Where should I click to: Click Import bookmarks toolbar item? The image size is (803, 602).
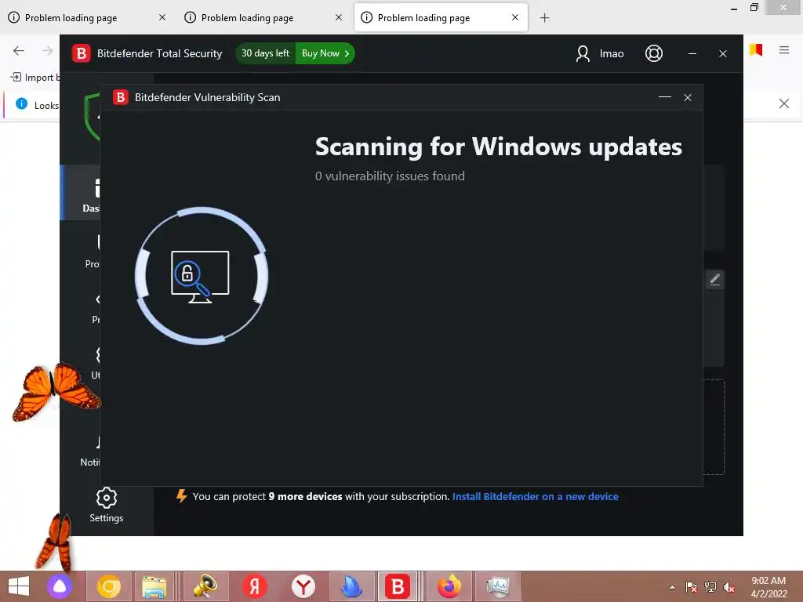35,78
